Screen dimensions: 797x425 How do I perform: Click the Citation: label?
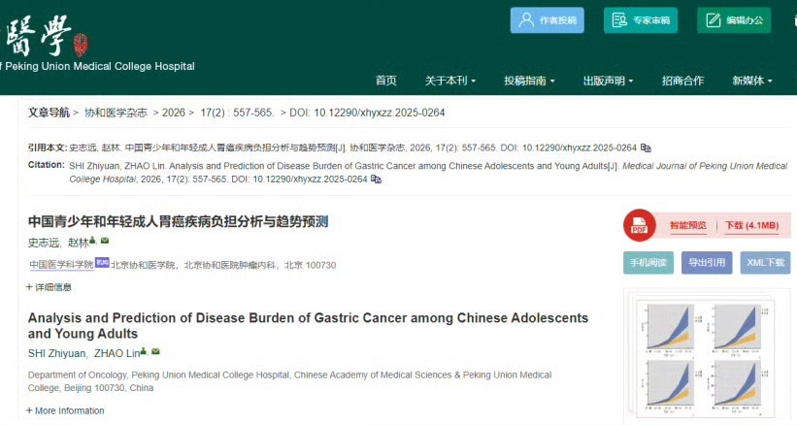[47, 165]
